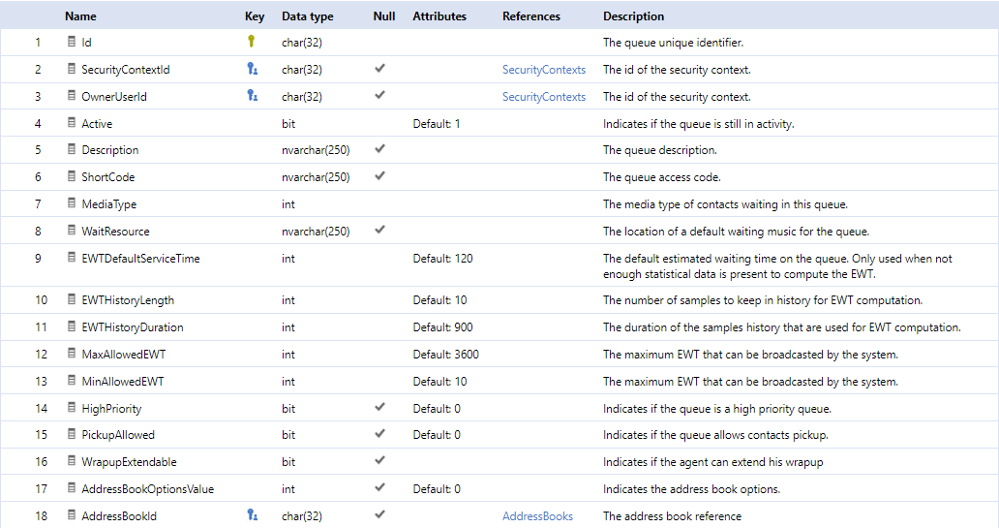Select the WrapupExtendable column name
999x528 pixels.
pyautogui.click(x=129, y=462)
